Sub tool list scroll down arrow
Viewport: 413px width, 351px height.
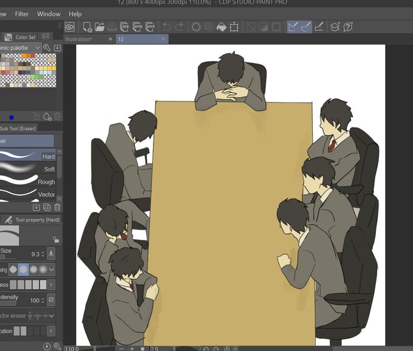[60, 198]
